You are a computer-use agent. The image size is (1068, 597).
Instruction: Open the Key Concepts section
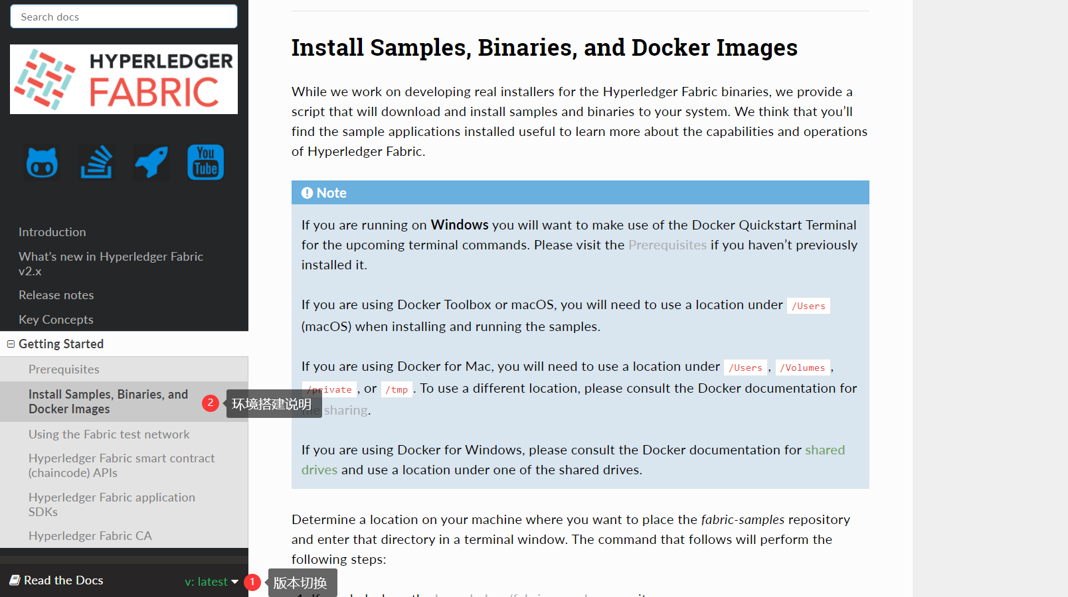point(56,319)
